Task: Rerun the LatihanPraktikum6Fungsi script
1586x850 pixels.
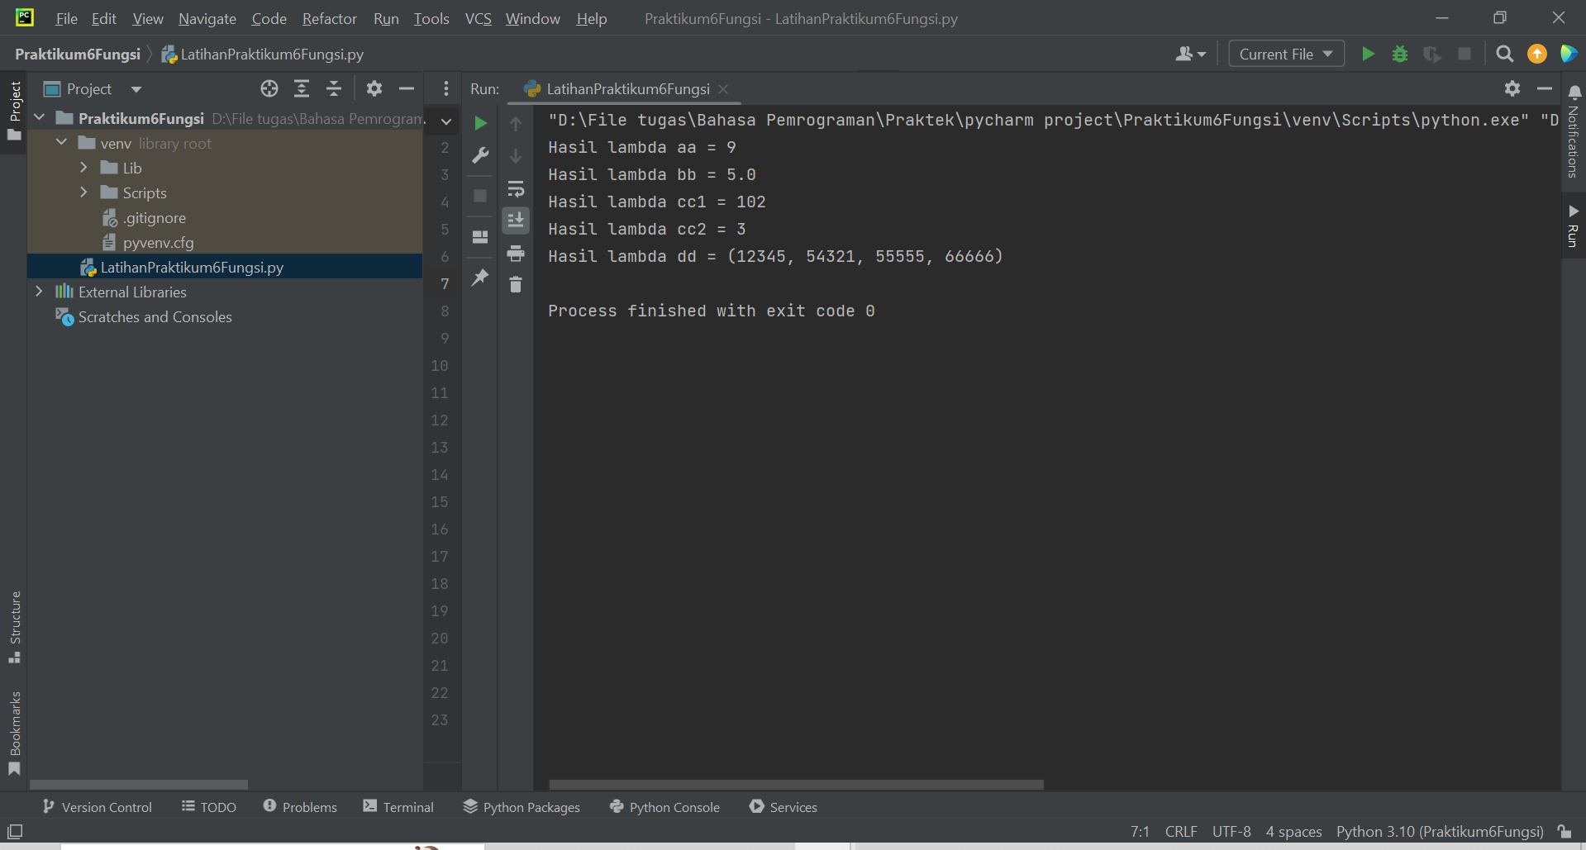Action: tap(481, 123)
